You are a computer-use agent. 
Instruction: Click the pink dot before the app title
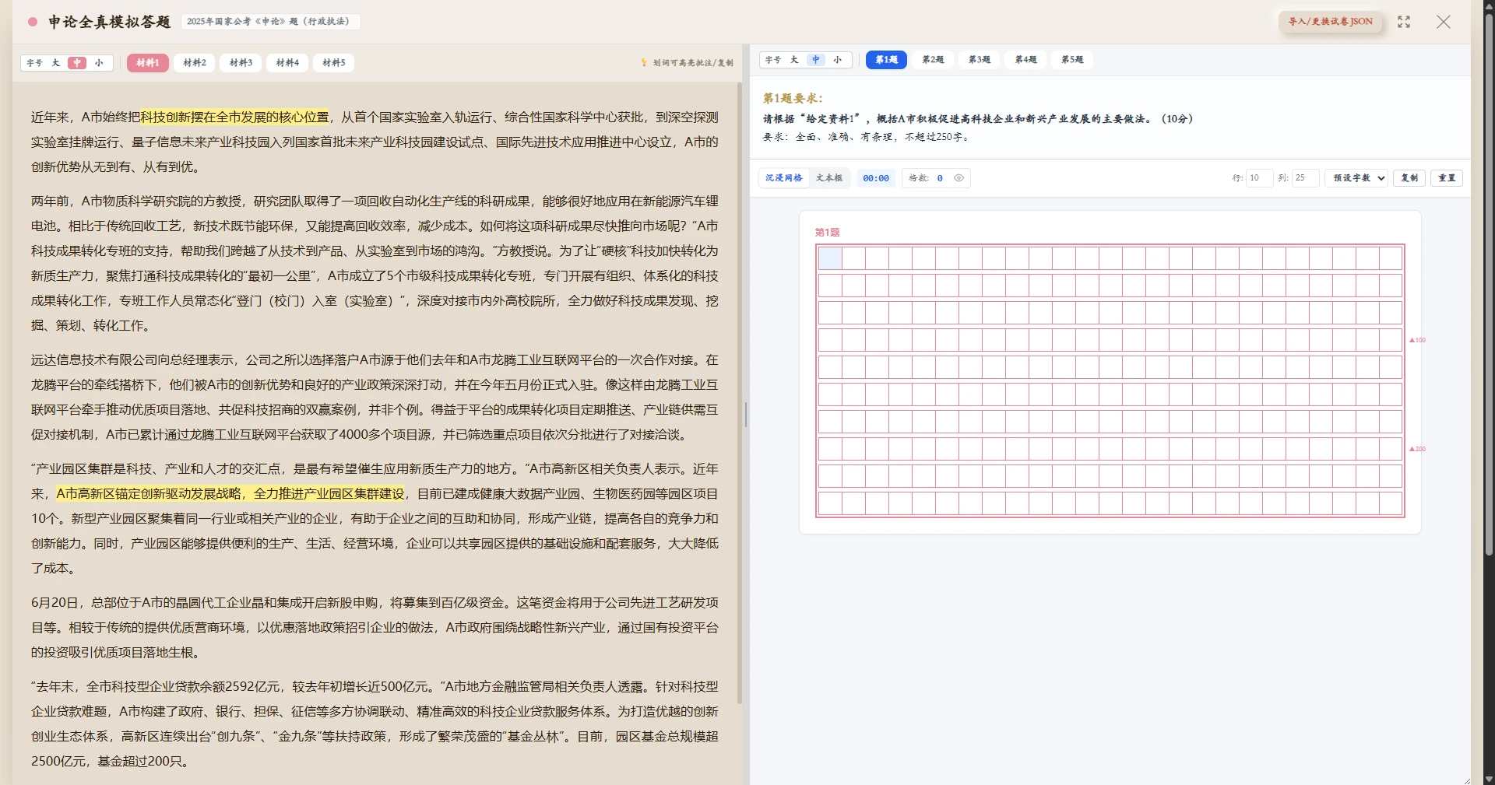click(33, 22)
